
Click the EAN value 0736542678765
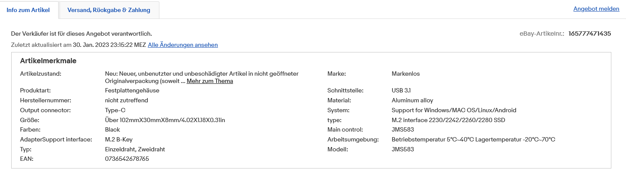tap(127, 159)
